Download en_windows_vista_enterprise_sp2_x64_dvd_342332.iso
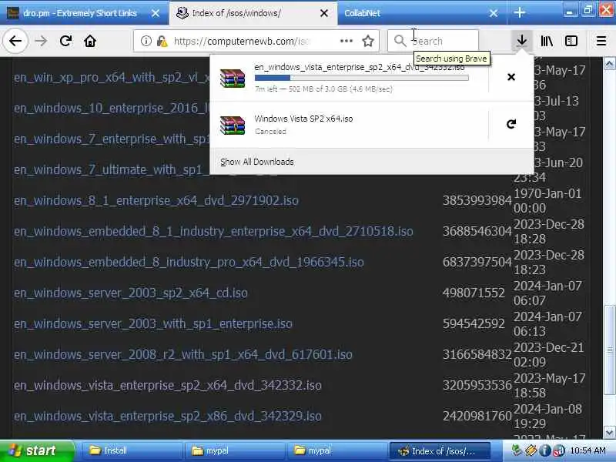Viewport: 616px width, 462px height. [x=168, y=386]
